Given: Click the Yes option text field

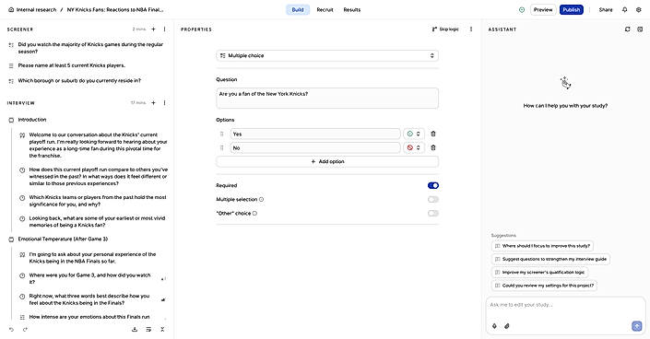Looking at the screenshot, I should [315, 134].
